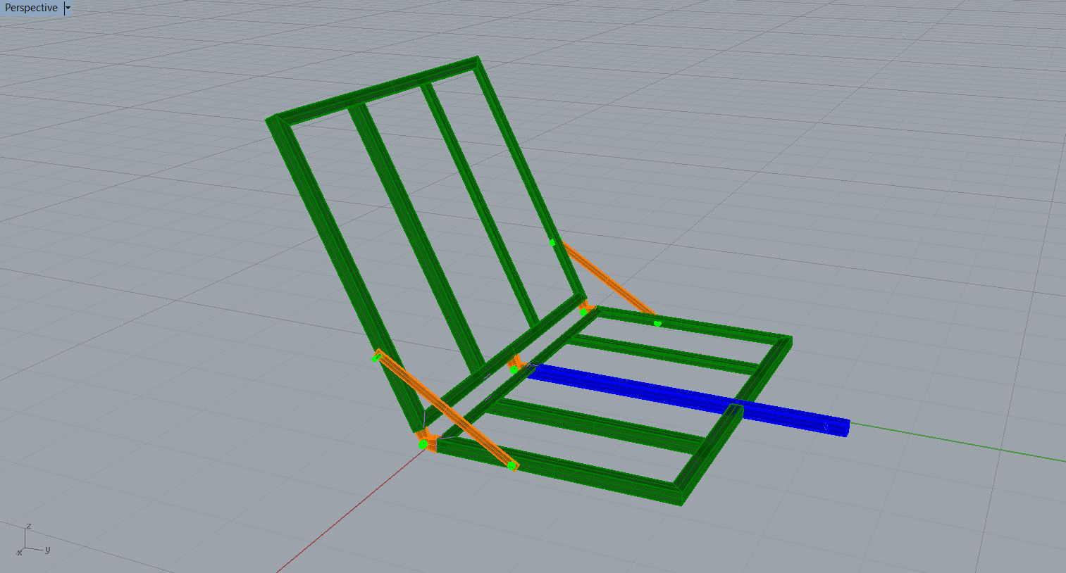The height and width of the screenshot is (573, 1066).
Task: Click the Perspective viewport title label
Action: (31, 8)
